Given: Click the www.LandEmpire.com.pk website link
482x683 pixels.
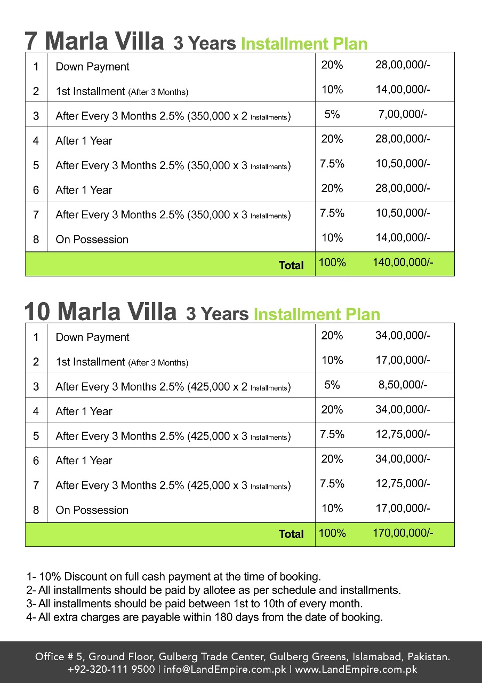Looking at the screenshot, I should (x=356, y=669).
